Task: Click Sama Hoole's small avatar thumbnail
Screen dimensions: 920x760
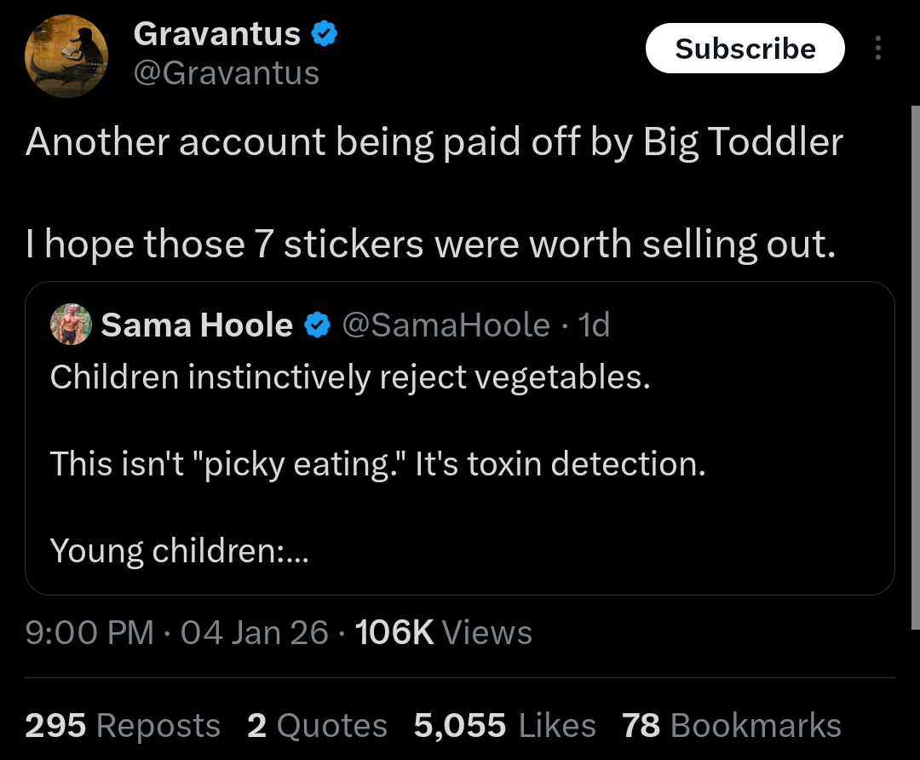Action: pyautogui.click(x=71, y=325)
